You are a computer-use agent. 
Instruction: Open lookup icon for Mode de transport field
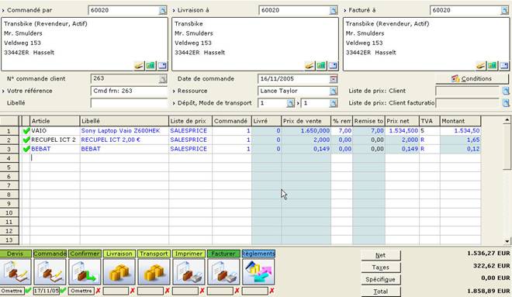pos(333,103)
